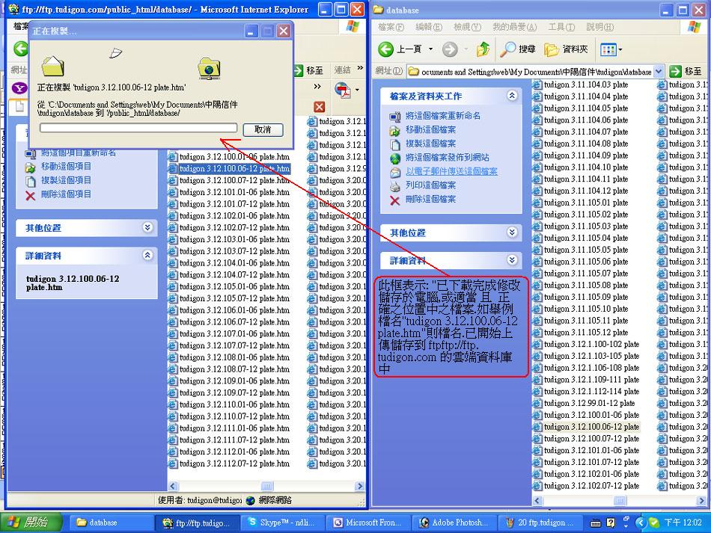Click help question mark tray icon
Image resolution: width=711 pixels, height=533 pixels.
click(x=611, y=523)
